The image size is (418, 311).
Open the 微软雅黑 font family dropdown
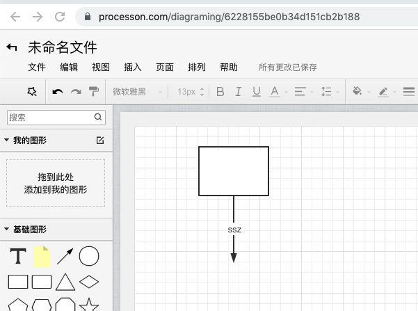point(137,92)
